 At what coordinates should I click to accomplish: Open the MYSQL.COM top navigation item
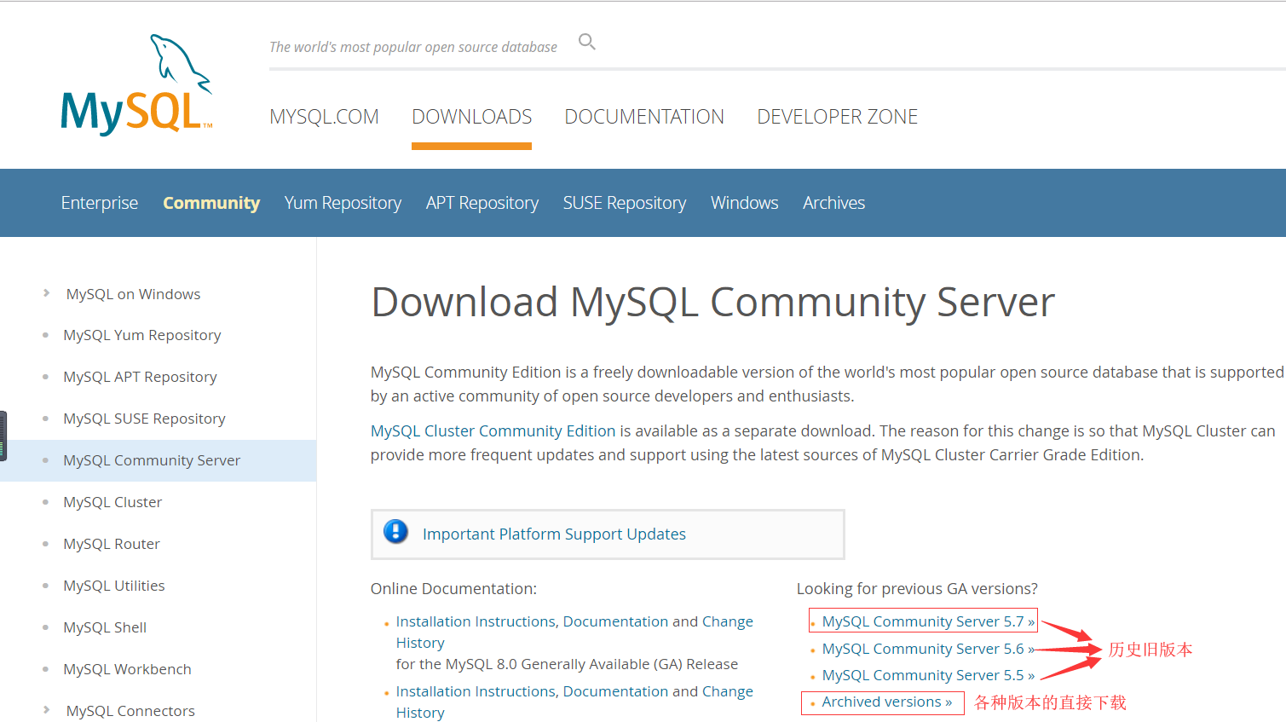coord(324,117)
